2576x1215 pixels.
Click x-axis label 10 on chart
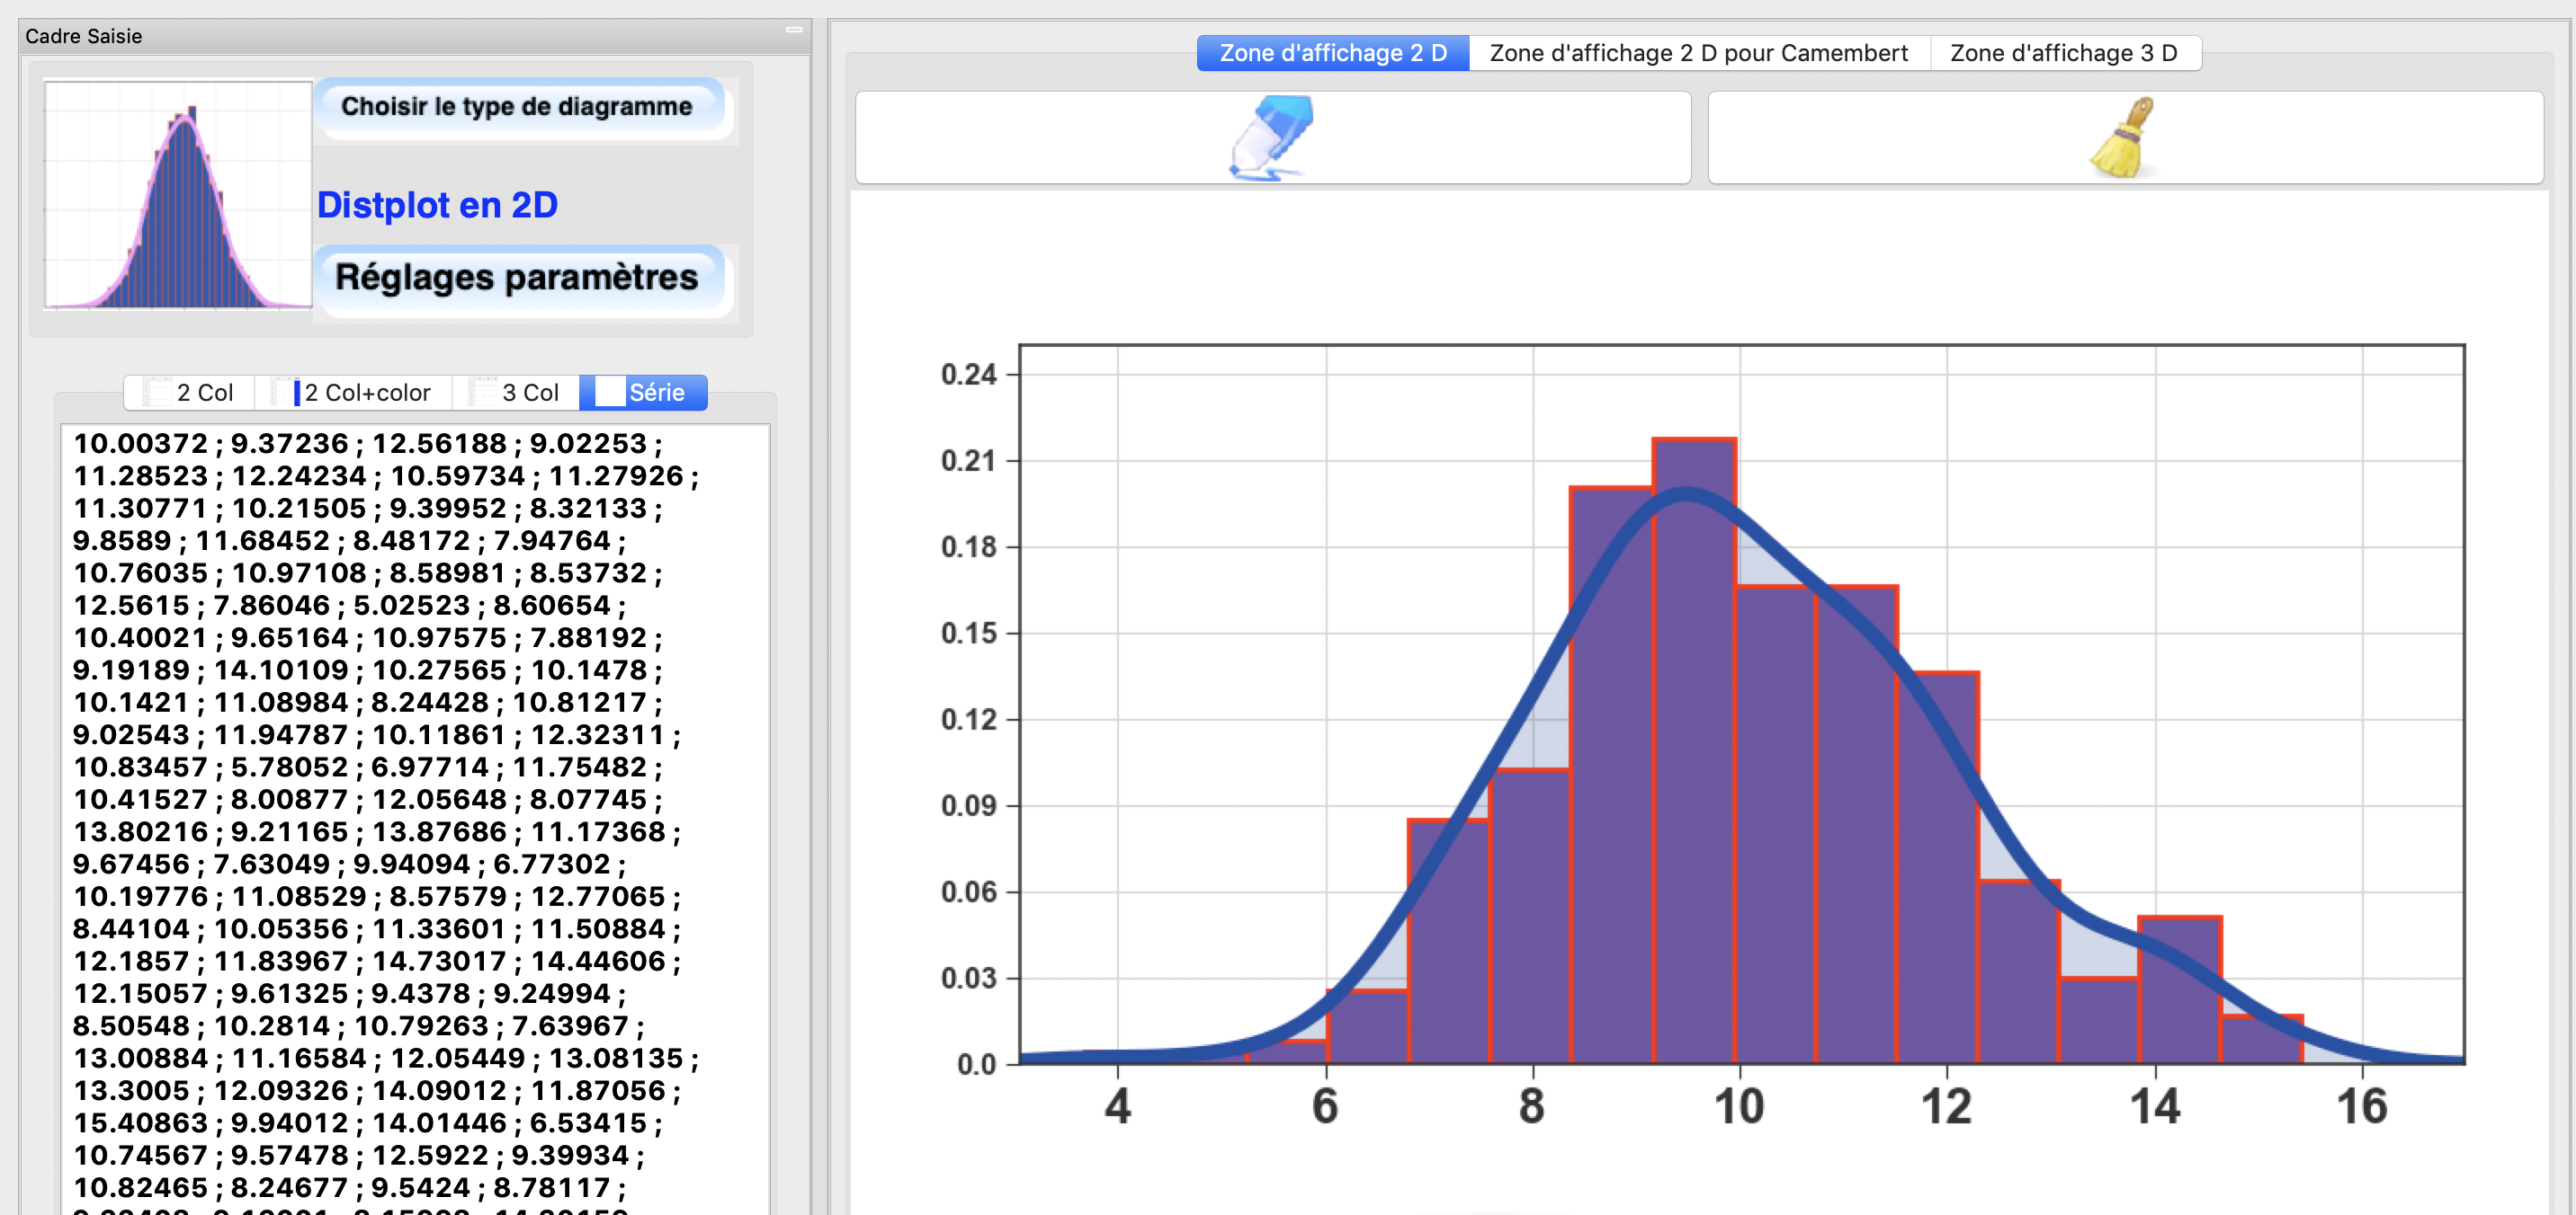pyautogui.click(x=1739, y=1107)
